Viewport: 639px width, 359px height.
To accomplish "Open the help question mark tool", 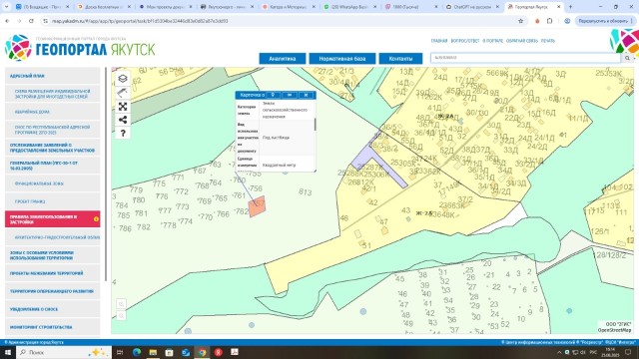I will [x=123, y=133].
